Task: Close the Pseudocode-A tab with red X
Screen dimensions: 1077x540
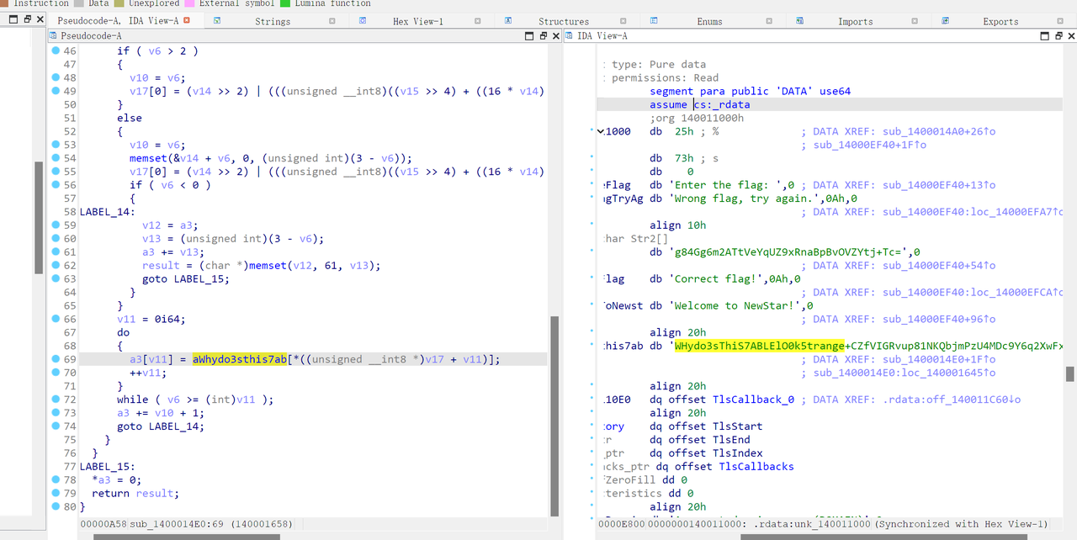Action: (x=186, y=20)
